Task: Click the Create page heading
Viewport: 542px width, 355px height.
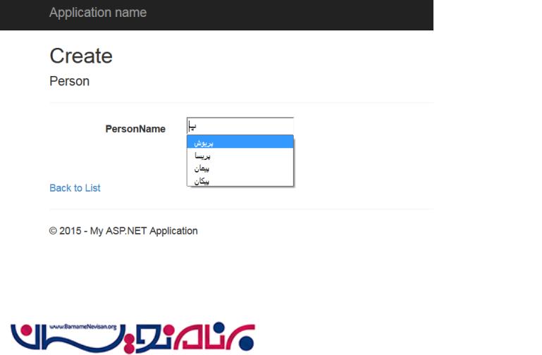Action: pos(81,56)
